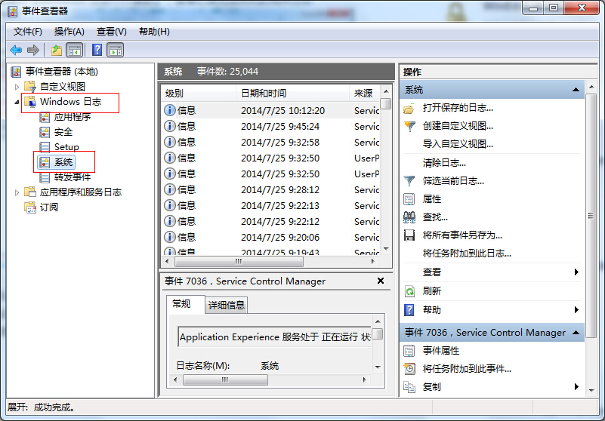
Task: Collapse the Windows 日志 tree node
Action: (17, 102)
